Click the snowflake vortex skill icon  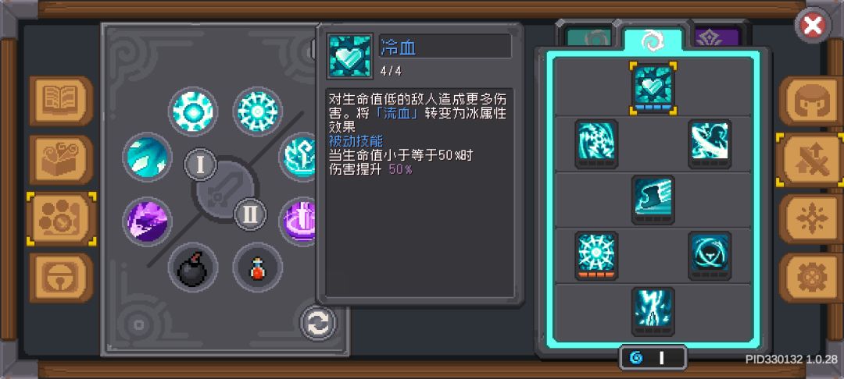tap(596, 143)
